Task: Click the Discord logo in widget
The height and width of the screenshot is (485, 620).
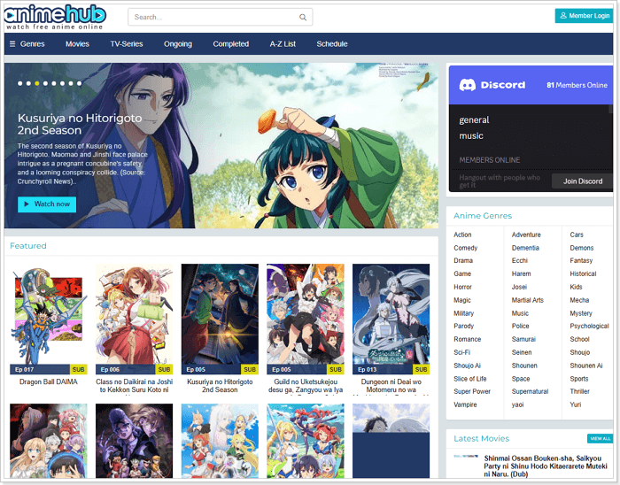Action: [467, 85]
